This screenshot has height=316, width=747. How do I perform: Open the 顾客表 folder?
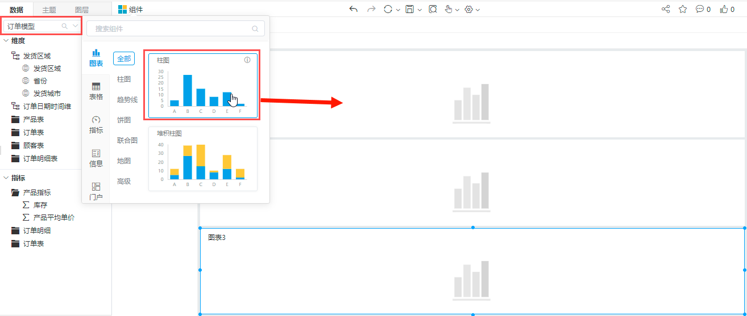click(x=33, y=145)
